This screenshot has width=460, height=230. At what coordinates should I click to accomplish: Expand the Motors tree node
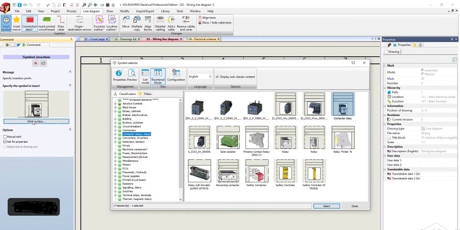click(115, 165)
